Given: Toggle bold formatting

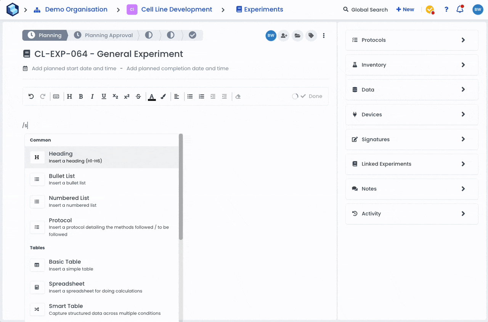Looking at the screenshot, I should 81,97.
